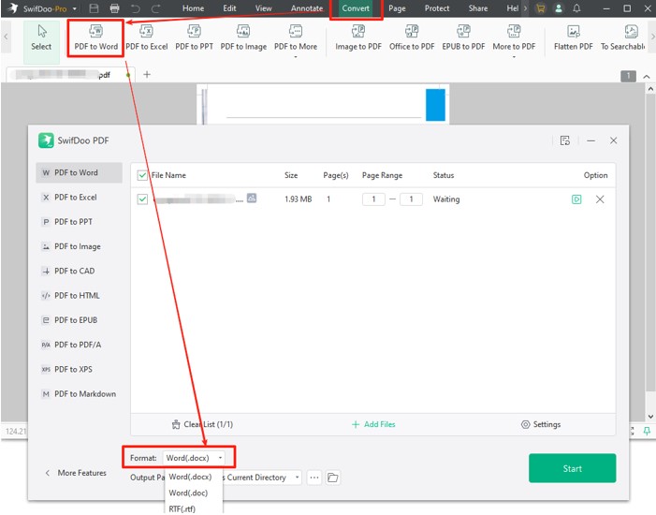The height and width of the screenshot is (515, 656).
Task: Select PDF to HTML in sidebar
Action: coord(79,296)
